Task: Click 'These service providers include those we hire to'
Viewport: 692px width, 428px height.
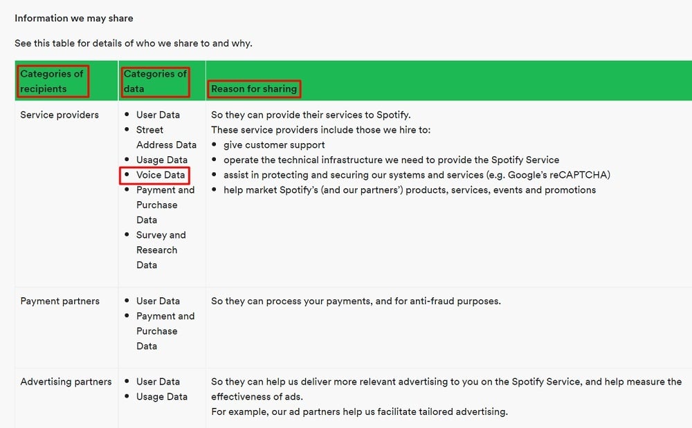Action: (321, 129)
